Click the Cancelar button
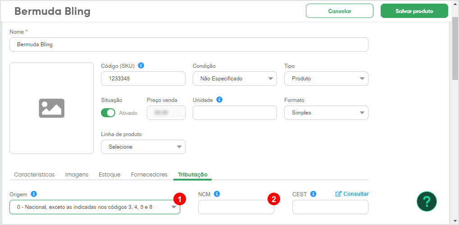The height and width of the screenshot is (225, 459). (x=340, y=11)
